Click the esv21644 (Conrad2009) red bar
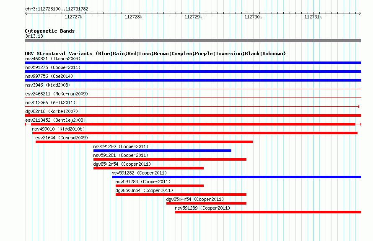 pos(144,142)
